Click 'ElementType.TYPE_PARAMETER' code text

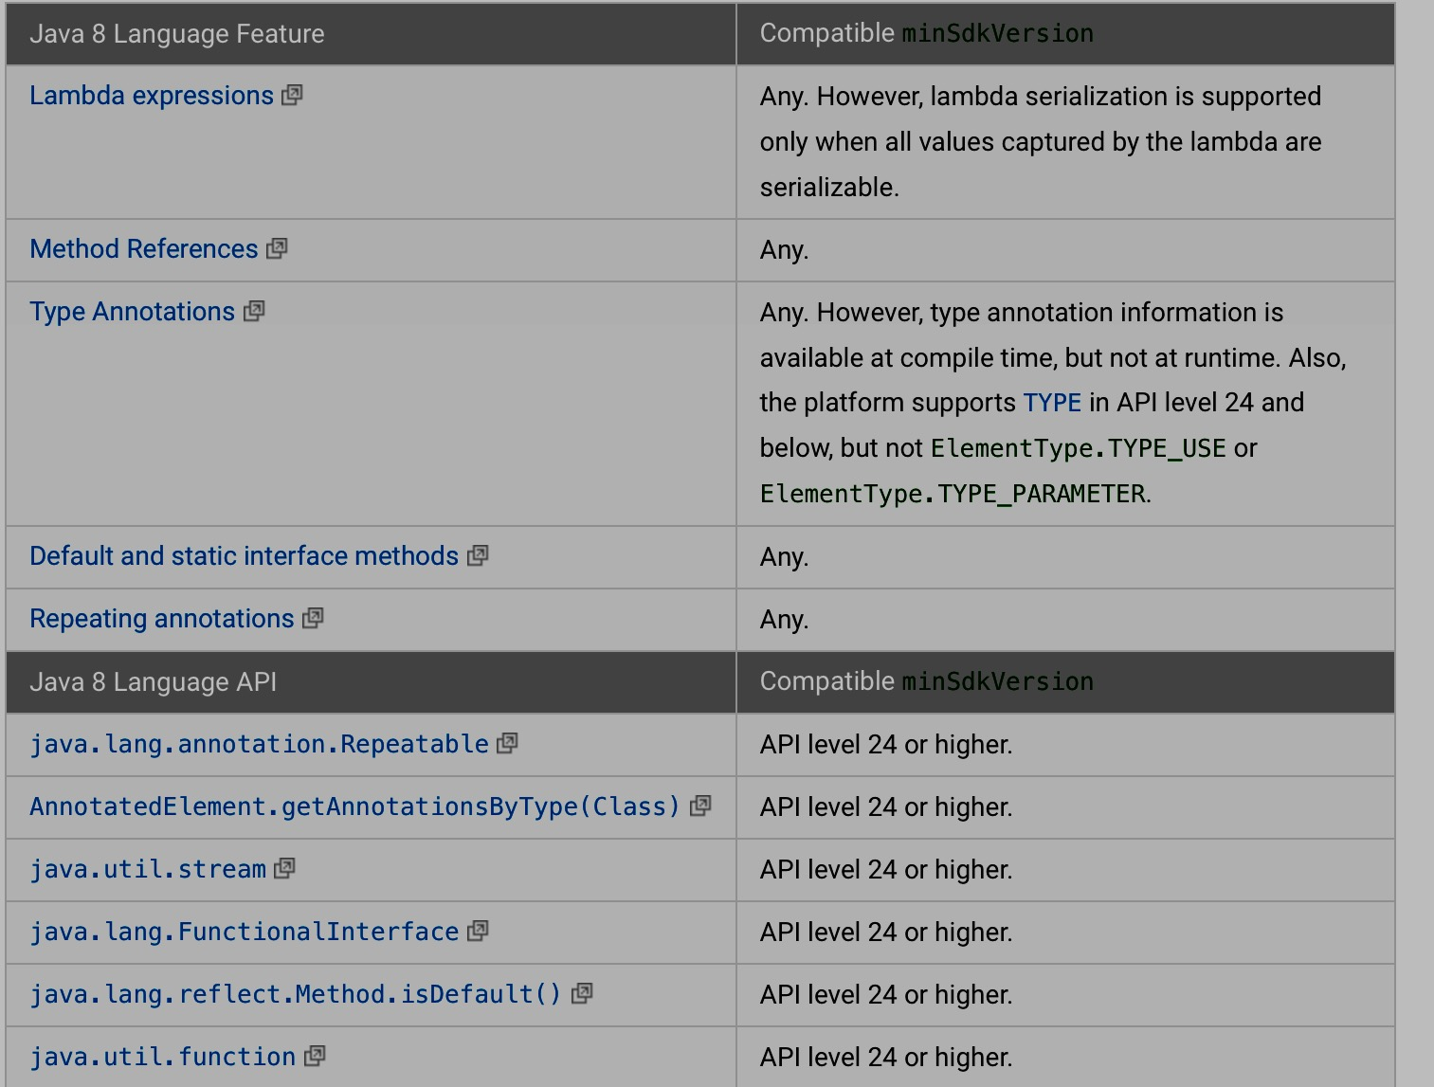click(953, 494)
